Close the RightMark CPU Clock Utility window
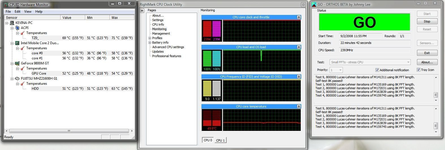Screen dimensions: 445x150 [x=303, y=5]
